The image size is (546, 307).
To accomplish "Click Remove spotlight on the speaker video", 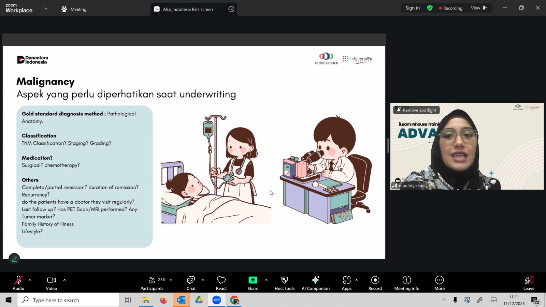I will coord(416,110).
